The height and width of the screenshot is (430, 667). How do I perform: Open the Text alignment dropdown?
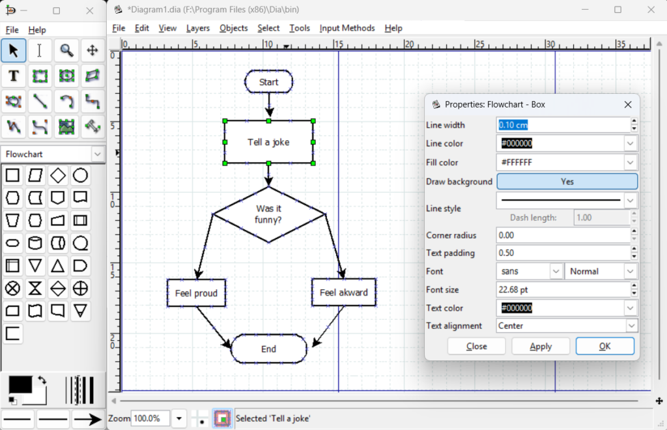click(566, 326)
